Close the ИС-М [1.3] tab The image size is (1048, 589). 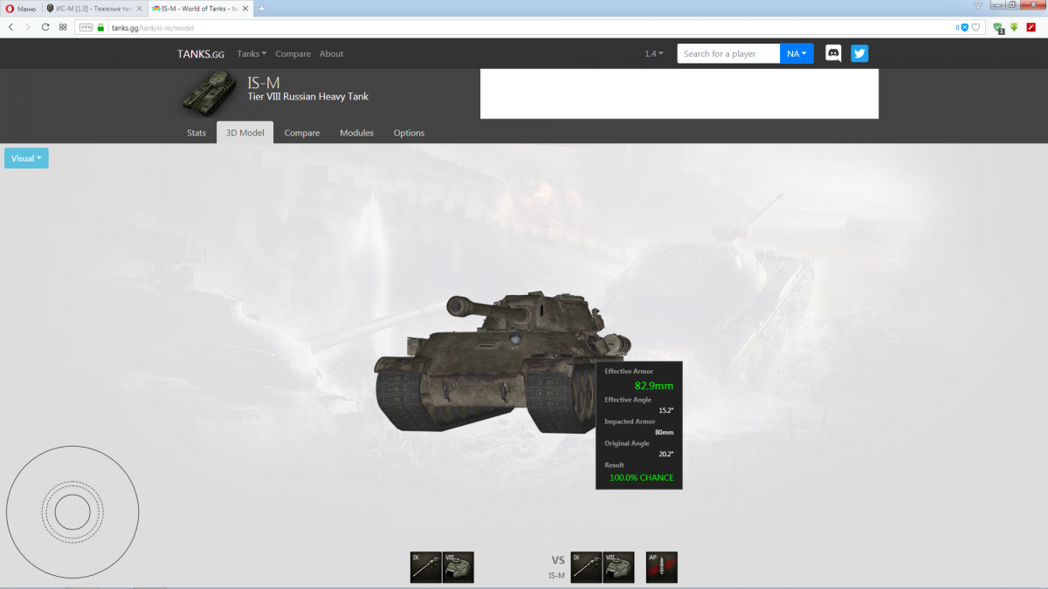pyautogui.click(x=140, y=7)
